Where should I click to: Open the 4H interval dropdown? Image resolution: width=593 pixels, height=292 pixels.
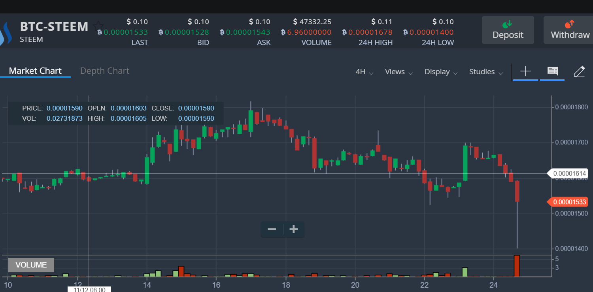tap(364, 72)
